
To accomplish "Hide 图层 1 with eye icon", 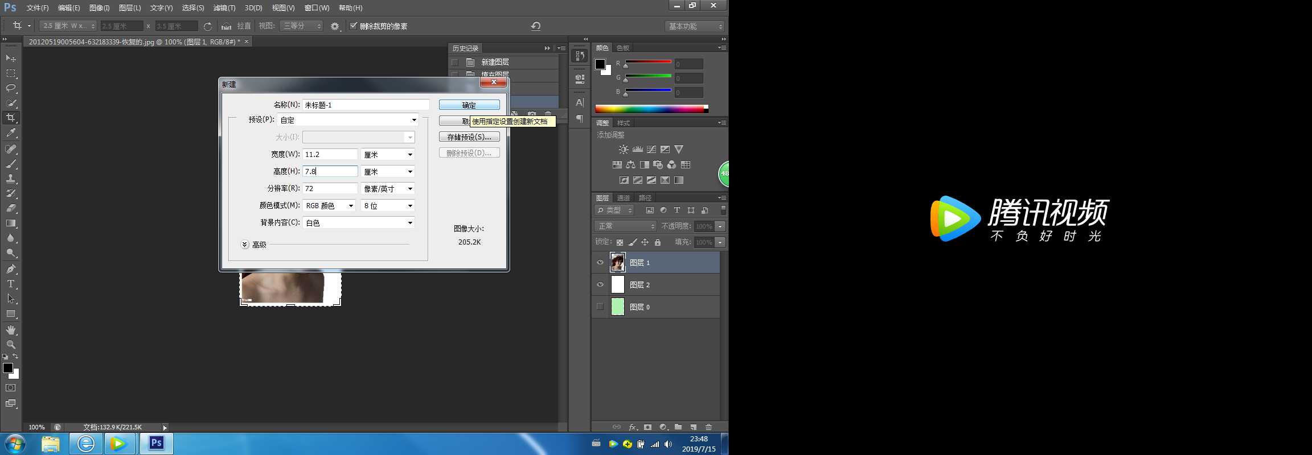I will tap(600, 263).
